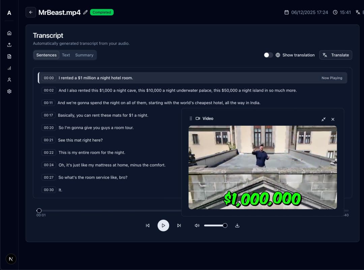The height and width of the screenshot is (270, 364).
Task: Select sentence "I rented a $1 million a night hotel room."
Action: pos(96,78)
